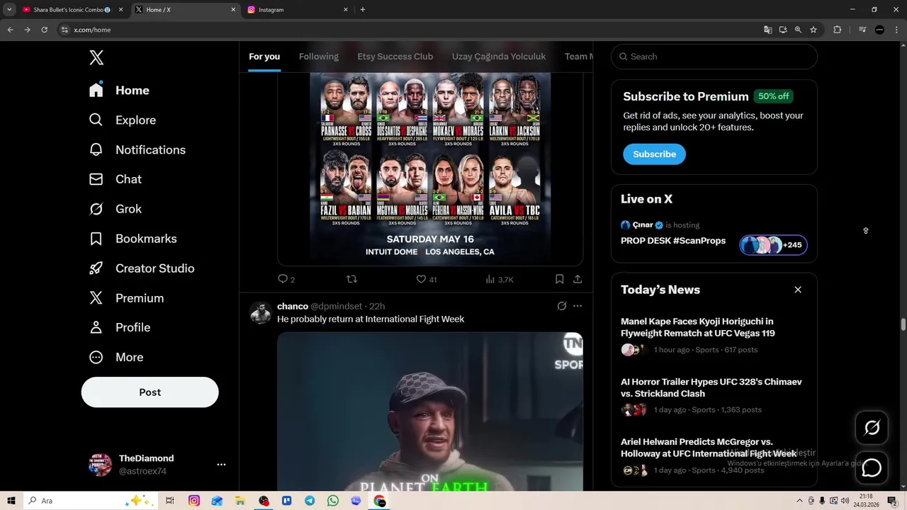Open floating chat messages button
This screenshot has width=907, height=510.
[872, 468]
